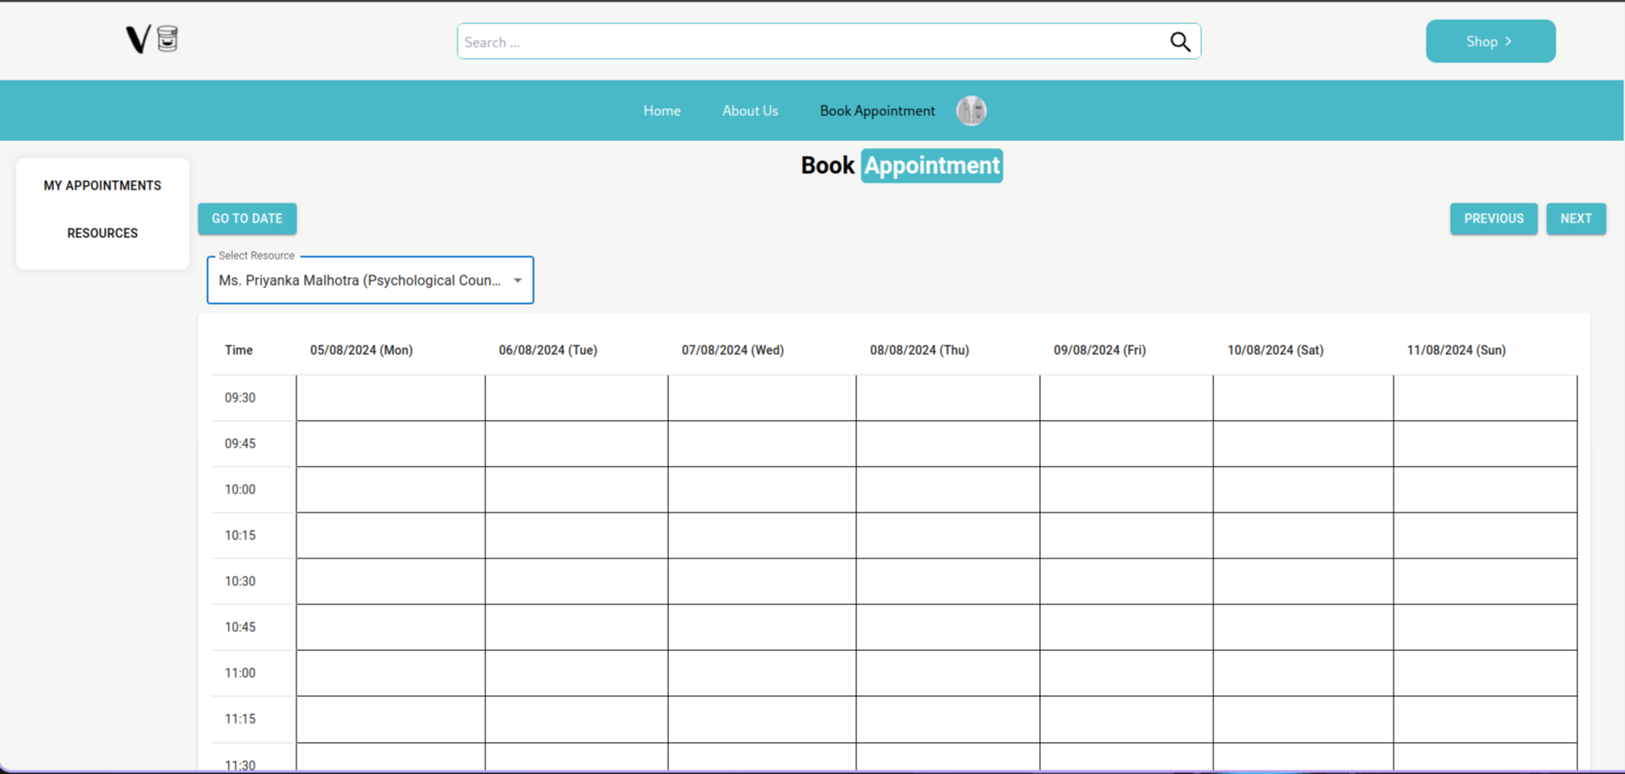The image size is (1625, 774).
Task: Select the 09:30 slot on Monday 05/08/2024
Action: tap(390, 398)
